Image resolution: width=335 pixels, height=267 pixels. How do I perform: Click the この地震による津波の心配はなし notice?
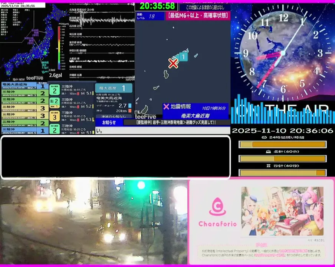click(x=205, y=7)
